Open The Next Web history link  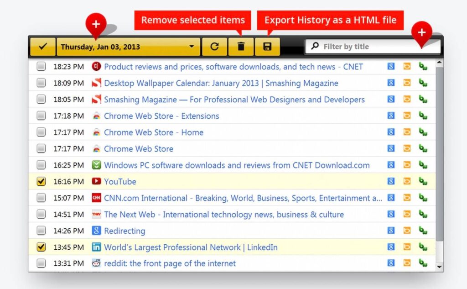tap(223, 215)
